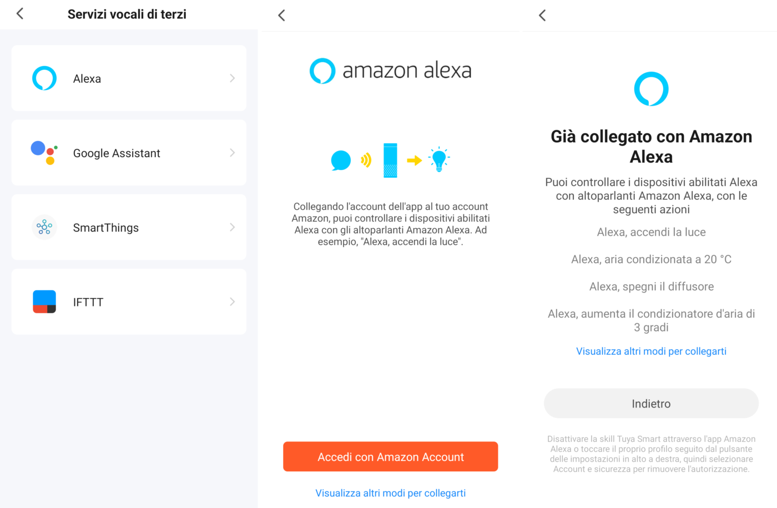The height and width of the screenshot is (508, 777).
Task: Expand the Google Assistant row chevron
Action: pyautogui.click(x=232, y=153)
